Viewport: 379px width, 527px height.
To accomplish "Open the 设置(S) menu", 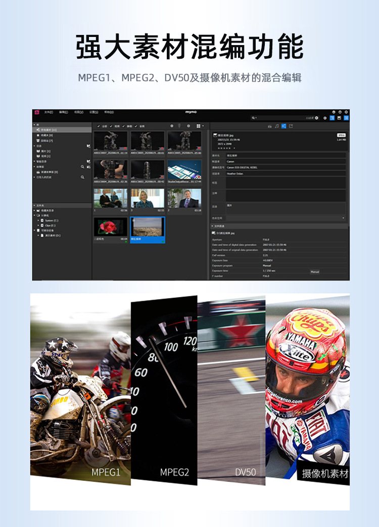I will coord(93,112).
